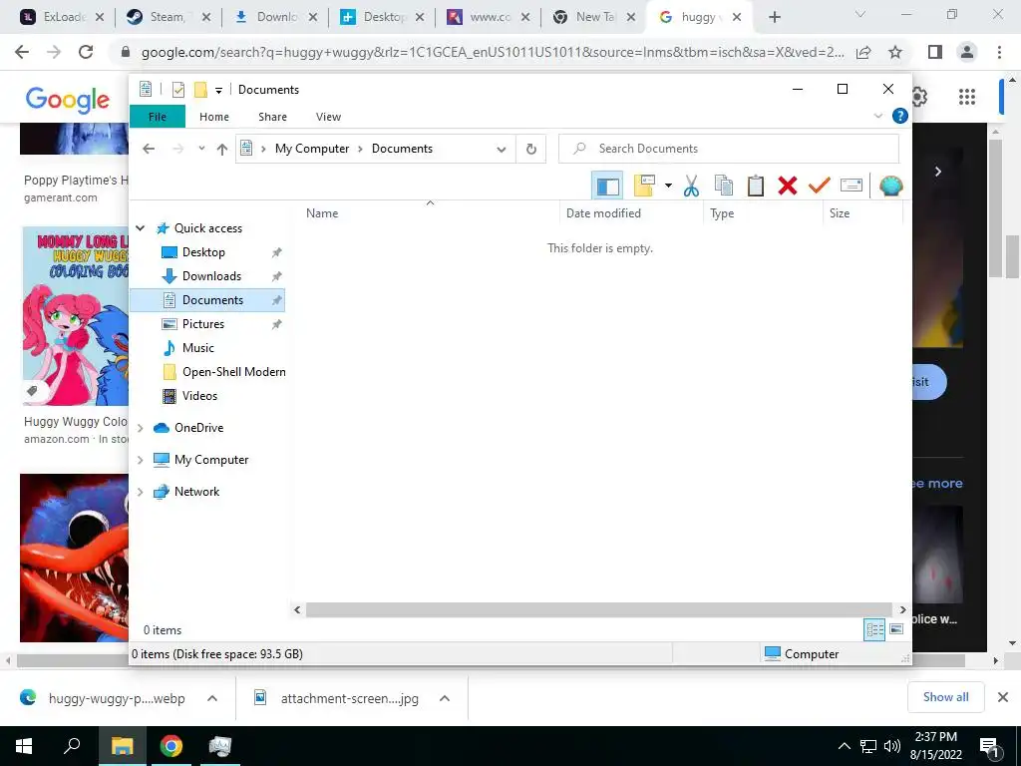The width and height of the screenshot is (1021, 766).
Task: Toggle the Chrome side panel icon
Action: [x=935, y=52]
